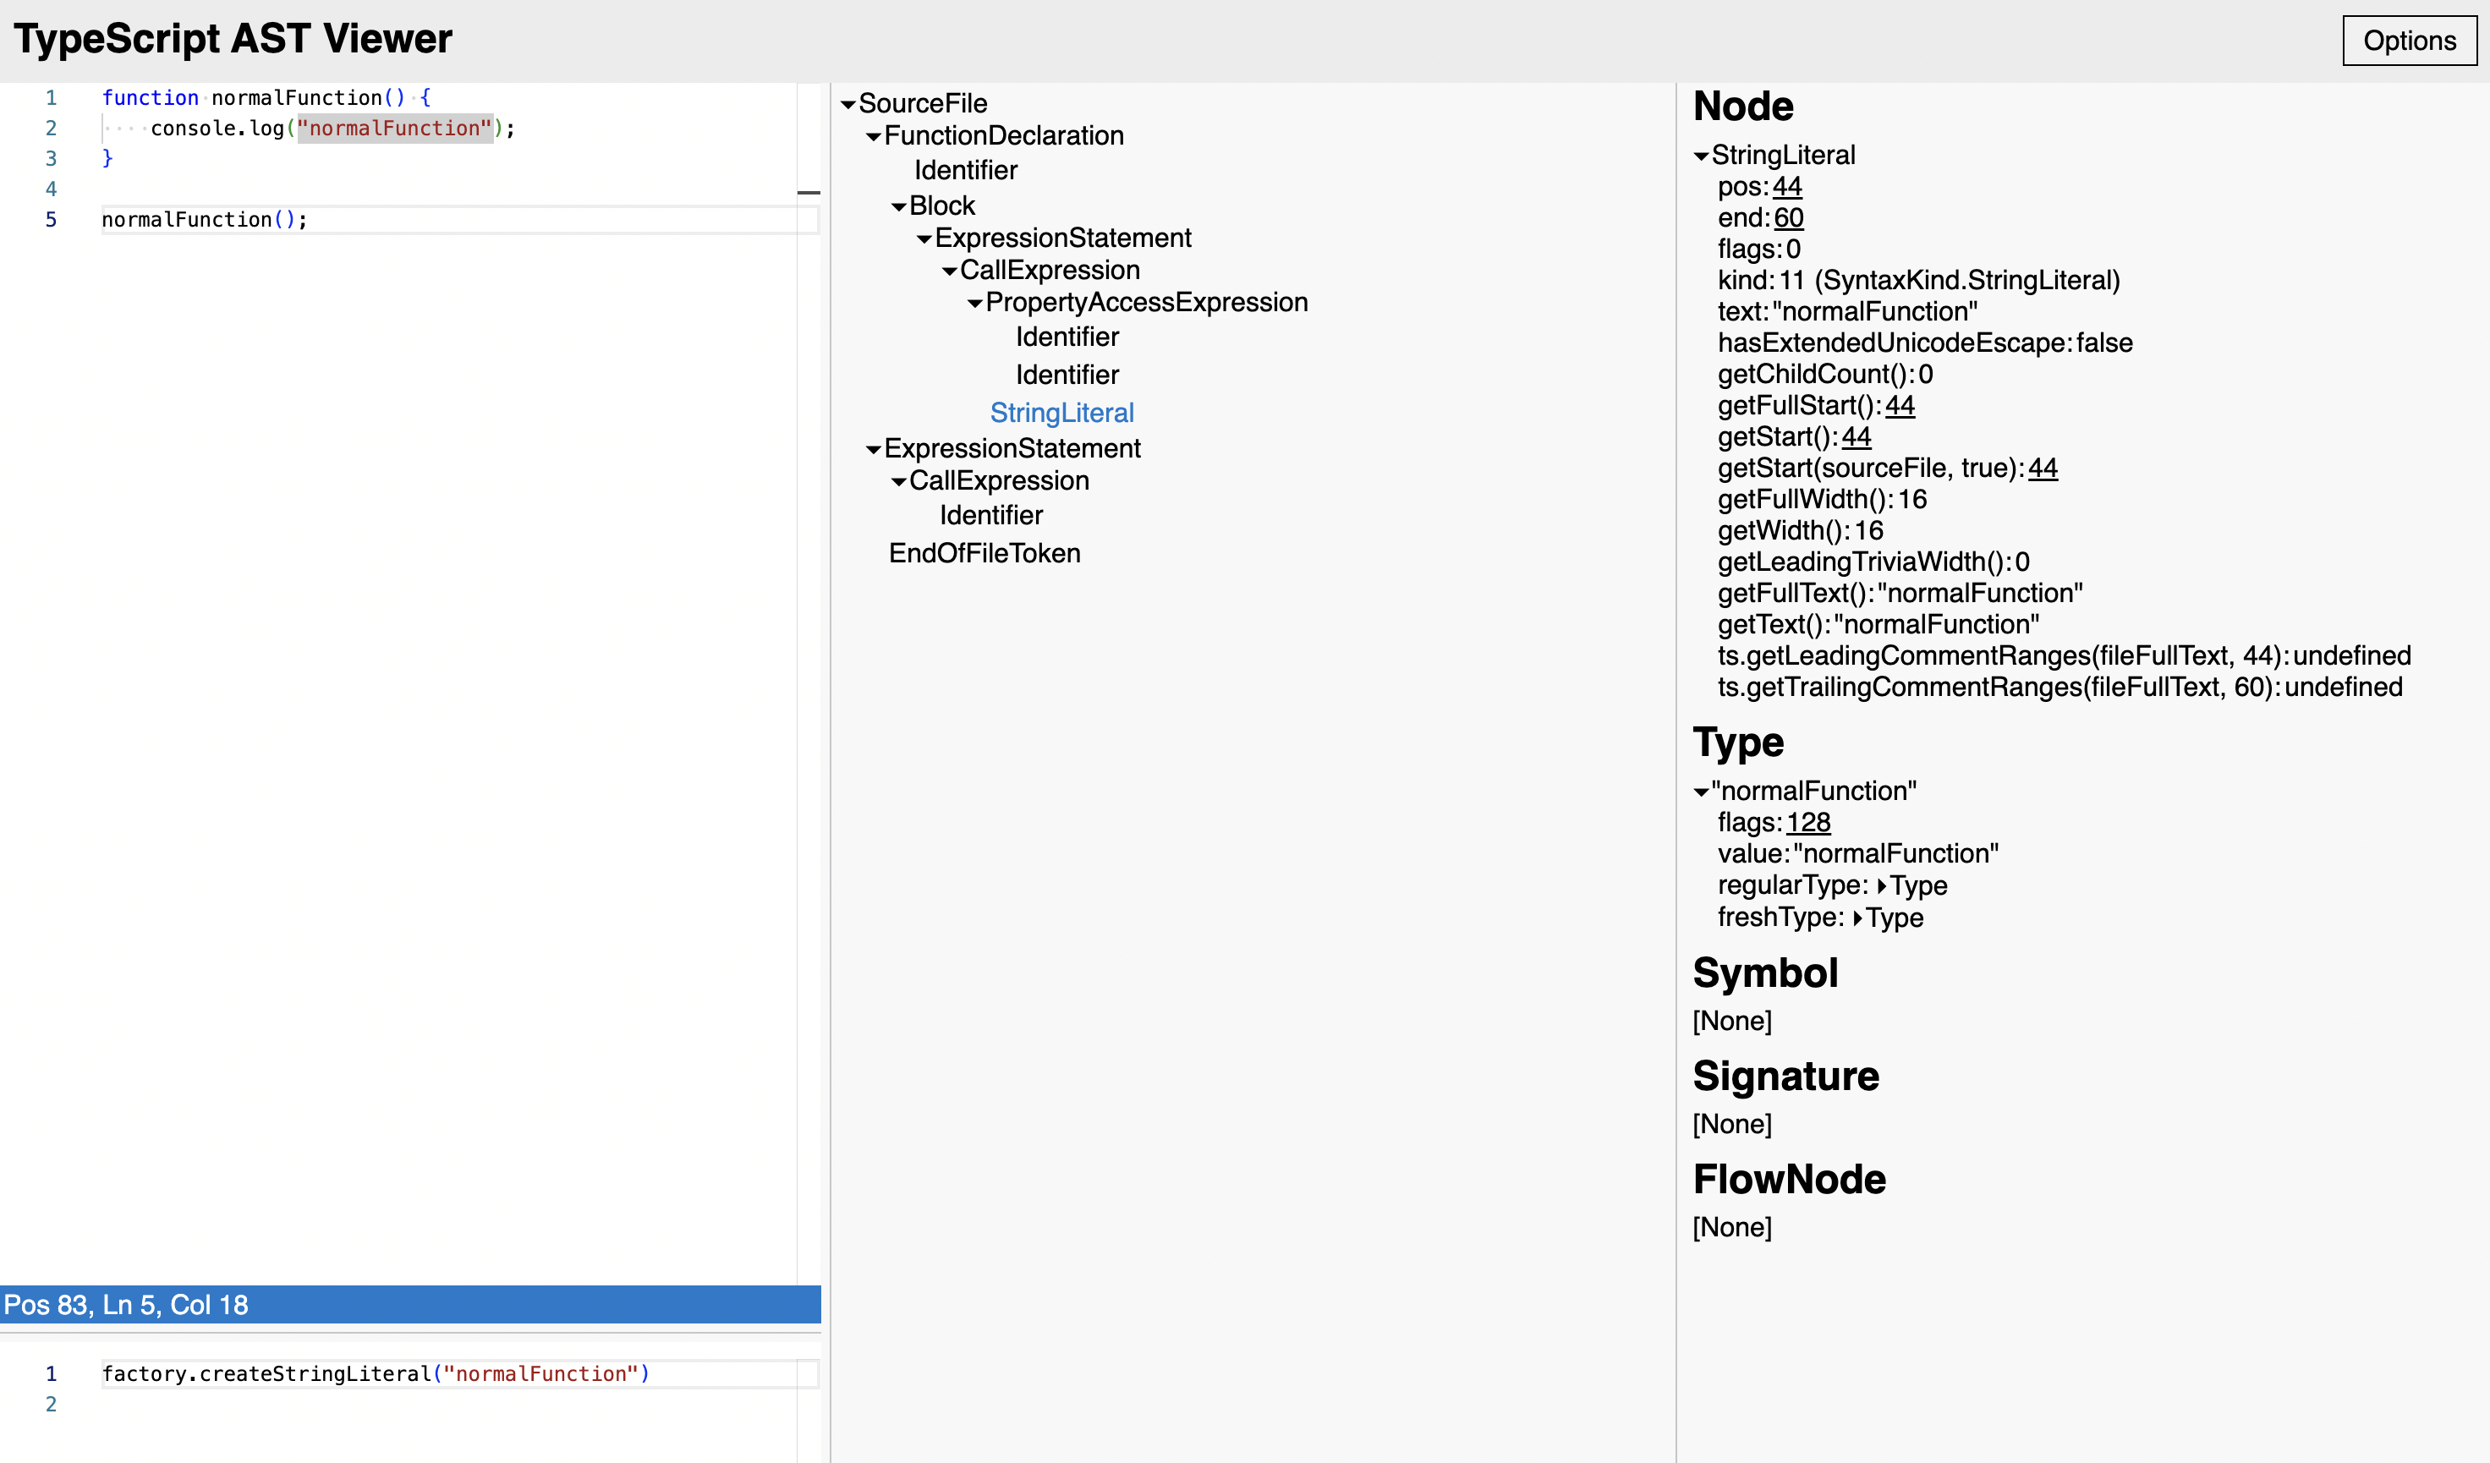Click the kind: 11 SyntaxKind.StringLiteral row
Screen dimensions: 2490x1463
1919,281
